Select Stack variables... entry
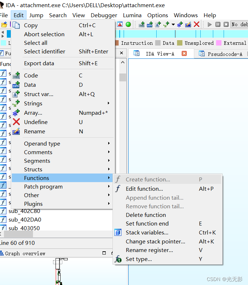Viewport: 248px width, 285px height. pyautogui.click(x=167, y=232)
